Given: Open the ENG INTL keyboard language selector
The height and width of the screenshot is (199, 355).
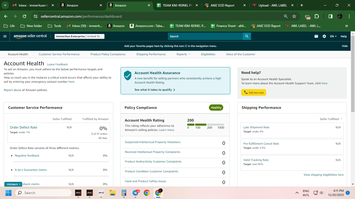Looking at the screenshot, I should coord(306,193).
